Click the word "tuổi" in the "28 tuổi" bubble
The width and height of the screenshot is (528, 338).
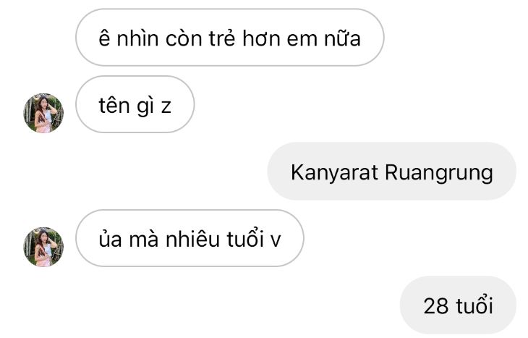click(x=474, y=305)
